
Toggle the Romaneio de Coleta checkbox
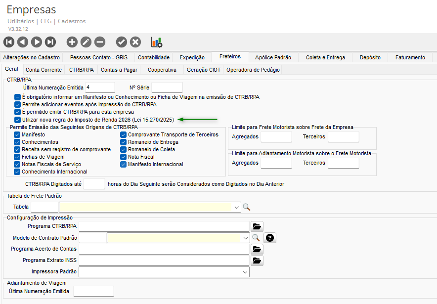tap(124, 149)
